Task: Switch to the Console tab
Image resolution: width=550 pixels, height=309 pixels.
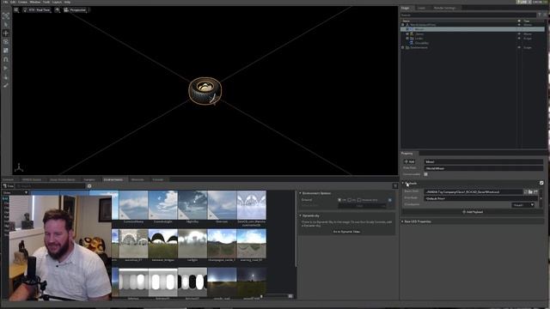Action: (158, 179)
